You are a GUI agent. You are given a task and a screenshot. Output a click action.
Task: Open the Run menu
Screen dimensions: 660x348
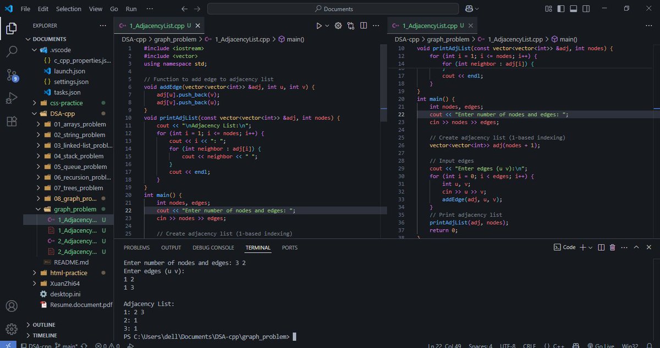coord(131,9)
